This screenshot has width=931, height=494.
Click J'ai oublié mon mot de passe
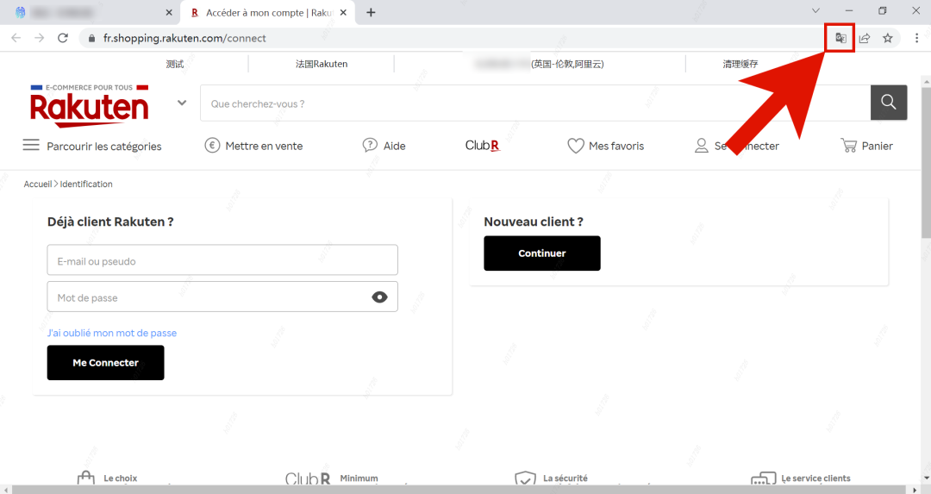(x=111, y=333)
